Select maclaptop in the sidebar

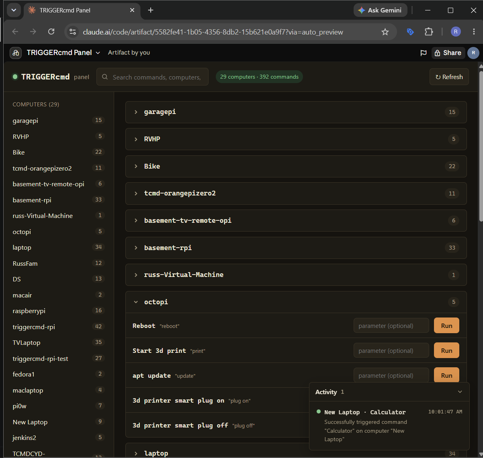(59, 390)
